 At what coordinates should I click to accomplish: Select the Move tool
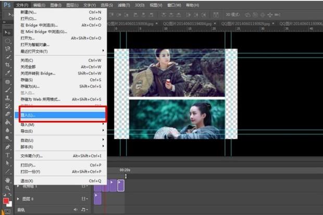coord(7,33)
